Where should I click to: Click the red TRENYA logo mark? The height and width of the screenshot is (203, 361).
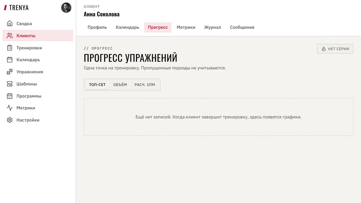point(5,8)
